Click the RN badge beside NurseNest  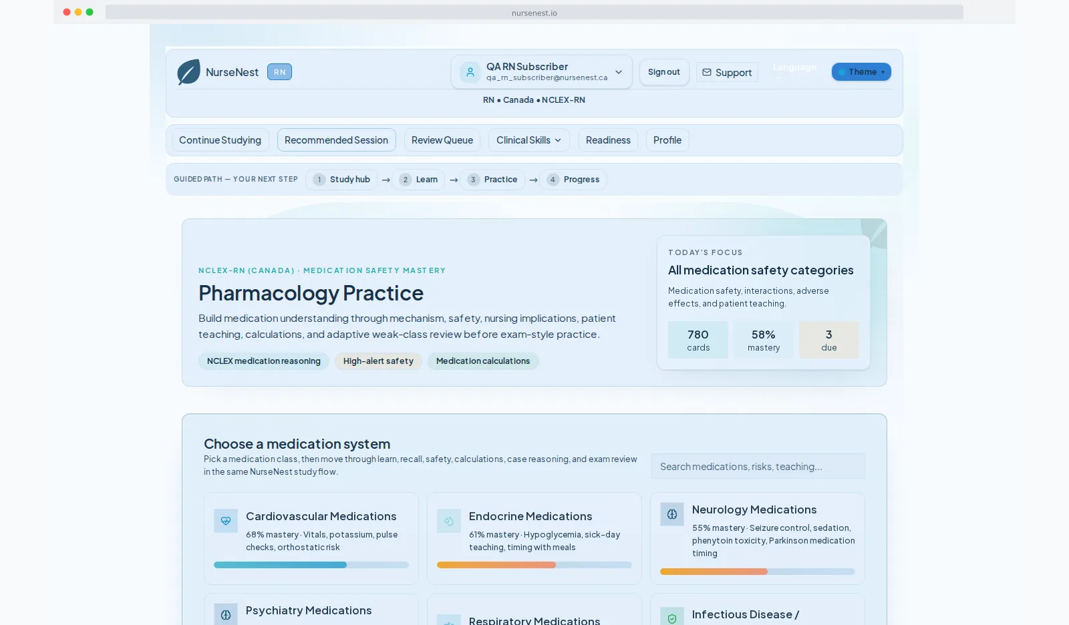point(279,72)
